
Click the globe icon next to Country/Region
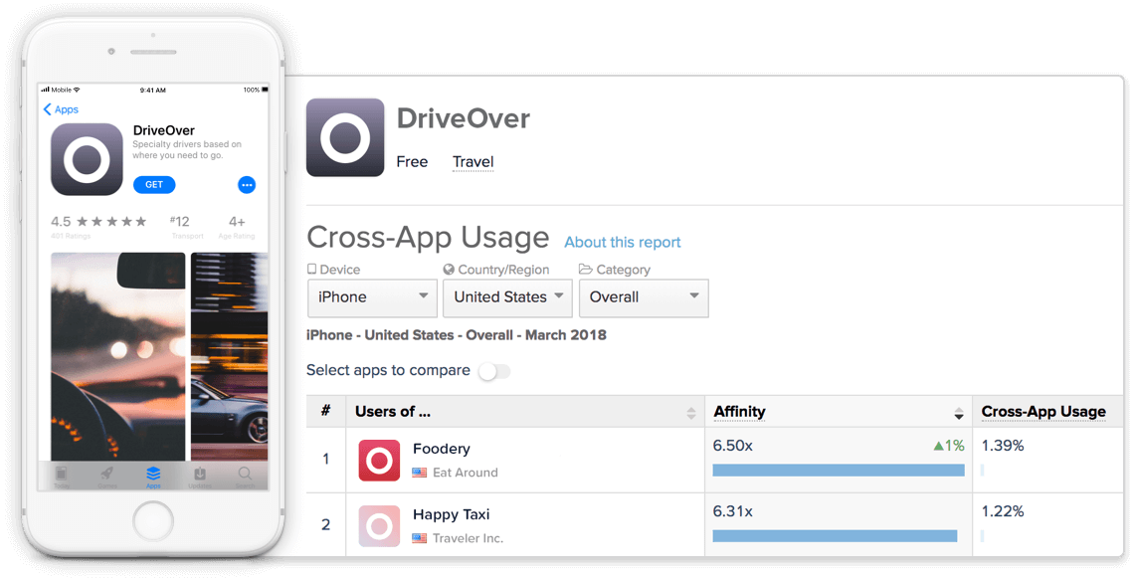click(449, 269)
